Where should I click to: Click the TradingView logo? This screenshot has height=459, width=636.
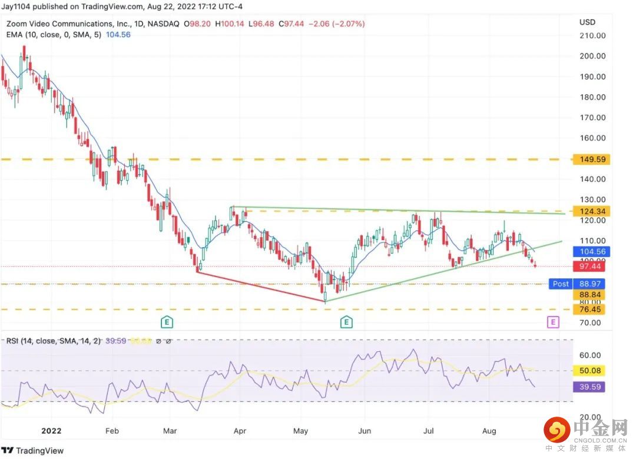tap(32, 451)
